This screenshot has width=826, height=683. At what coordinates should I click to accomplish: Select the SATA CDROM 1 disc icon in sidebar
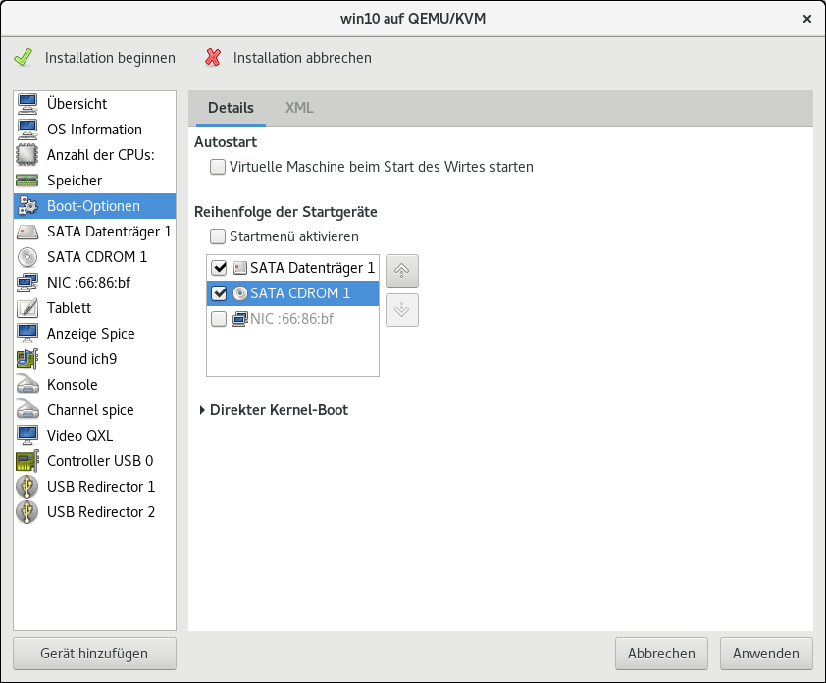[x=27, y=257]
